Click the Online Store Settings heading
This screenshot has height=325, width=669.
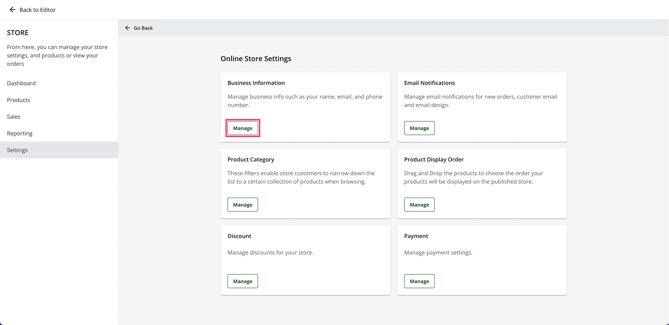point(256,58)
